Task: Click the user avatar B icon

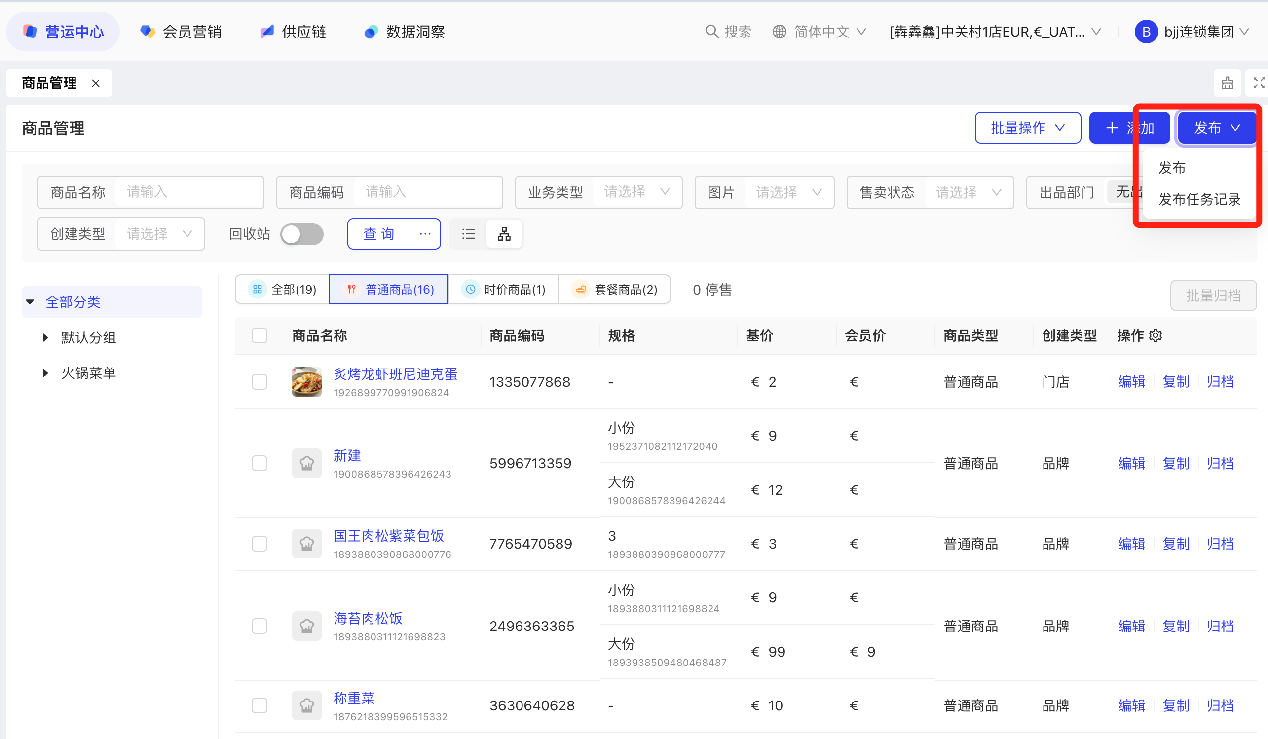Action: tap(1146, 32)
